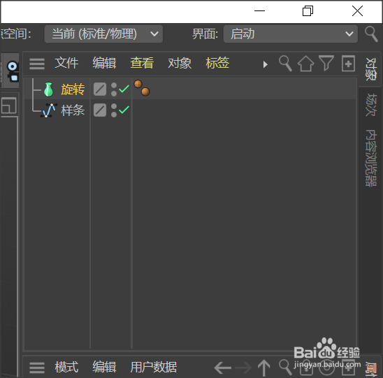
Task: Toggle the green enable checkmark for 旋转
Action: coord(124,89)
